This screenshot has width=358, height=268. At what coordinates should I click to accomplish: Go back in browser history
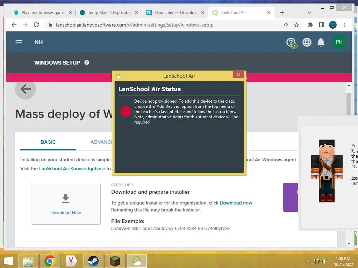coord(14,25)
